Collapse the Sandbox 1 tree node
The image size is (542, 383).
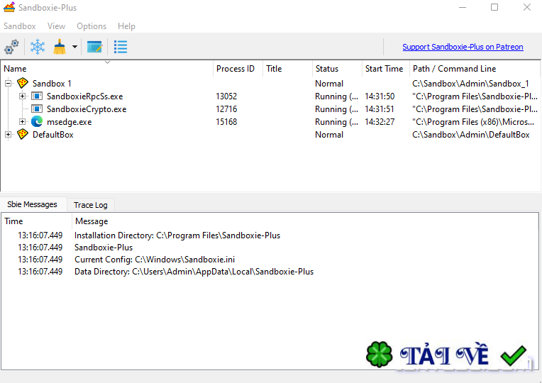8,83
